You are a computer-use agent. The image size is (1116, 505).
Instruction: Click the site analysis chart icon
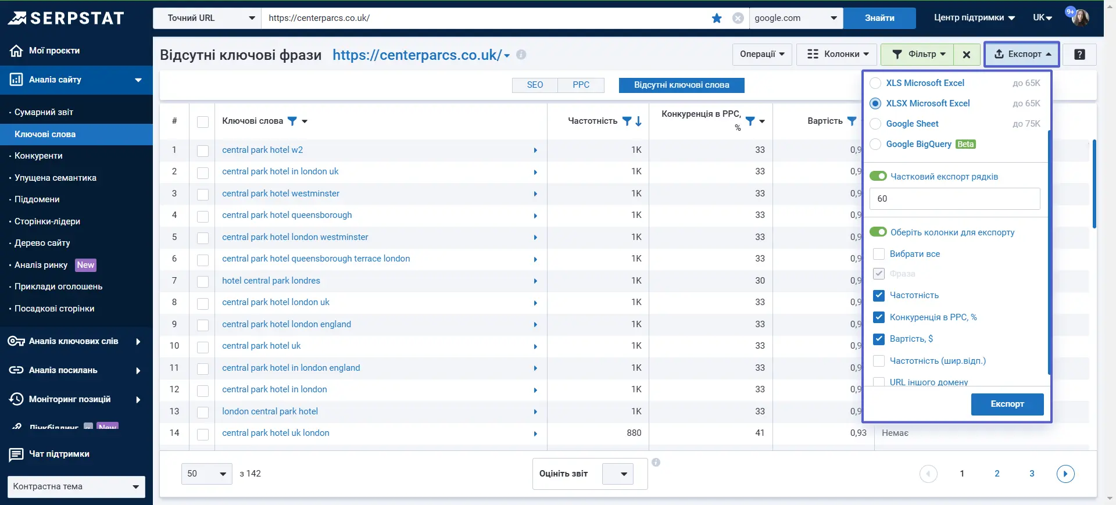(x=16, y=80)
